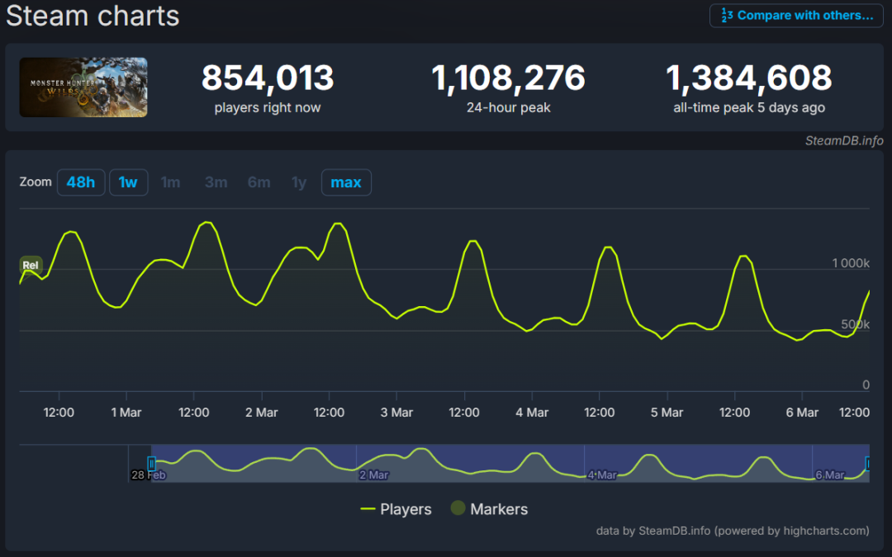The image size is (892, 557).
Task: Select the disabled 6m zoom option
Action: click(x=259, y=182)
